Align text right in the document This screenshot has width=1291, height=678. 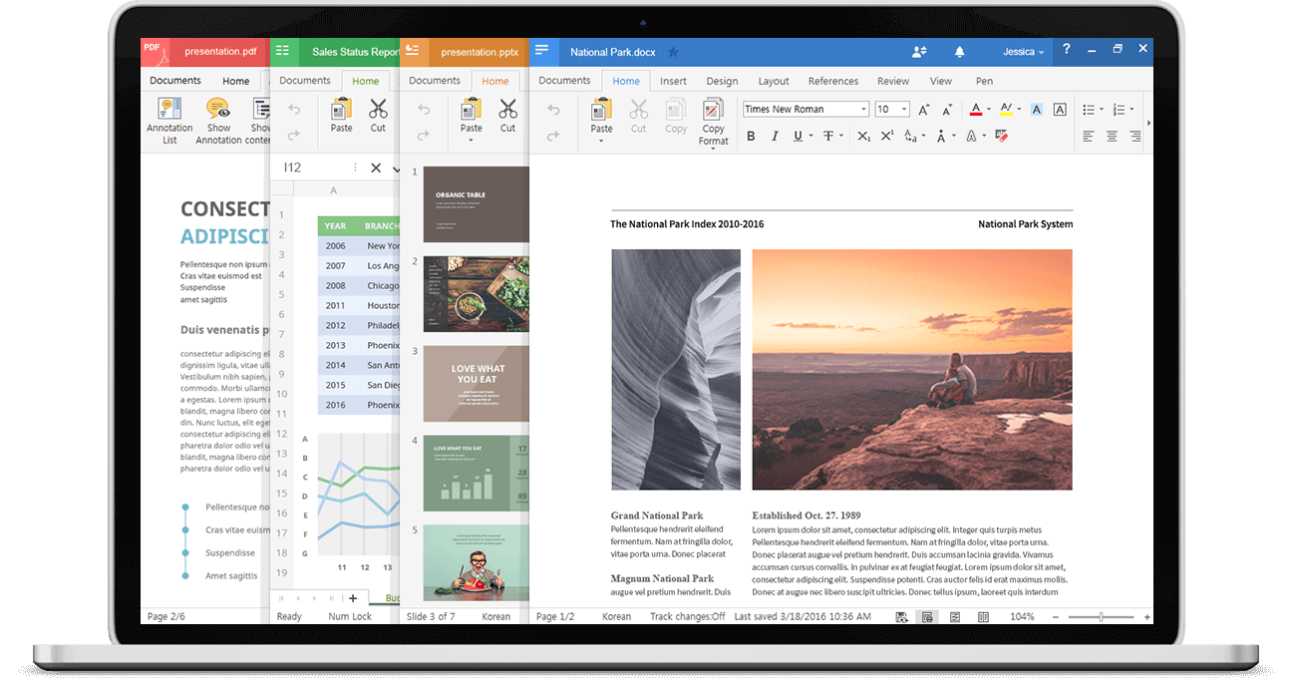1135,137
